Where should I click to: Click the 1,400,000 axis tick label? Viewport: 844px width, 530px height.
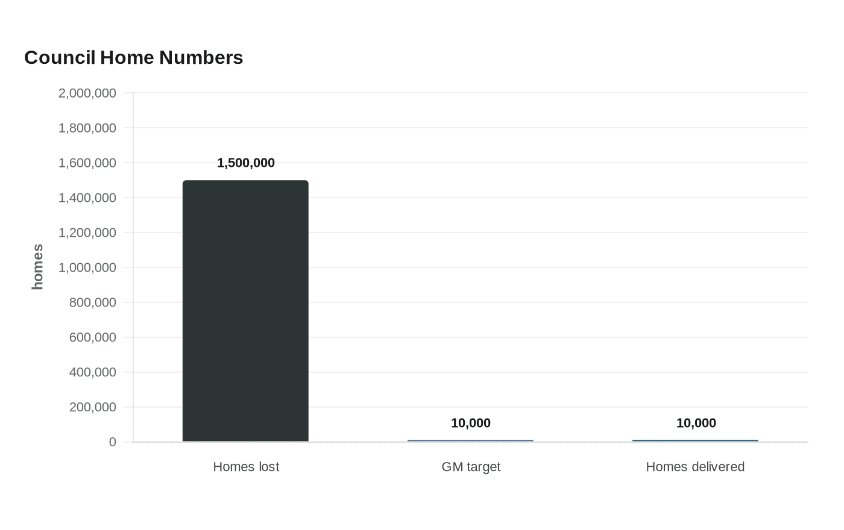pos(87,198)
